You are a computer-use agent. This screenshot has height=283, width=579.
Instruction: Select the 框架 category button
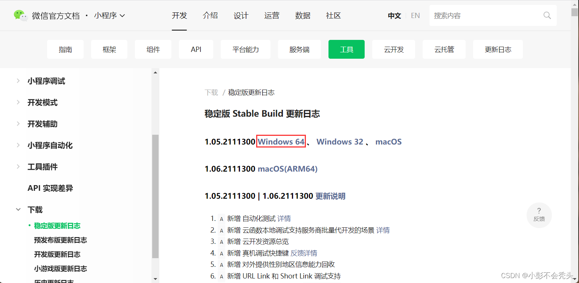pyautogui.click(x=109, y=49)
